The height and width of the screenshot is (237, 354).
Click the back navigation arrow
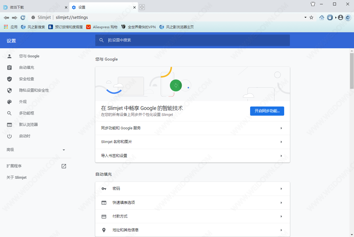[6, 18]
